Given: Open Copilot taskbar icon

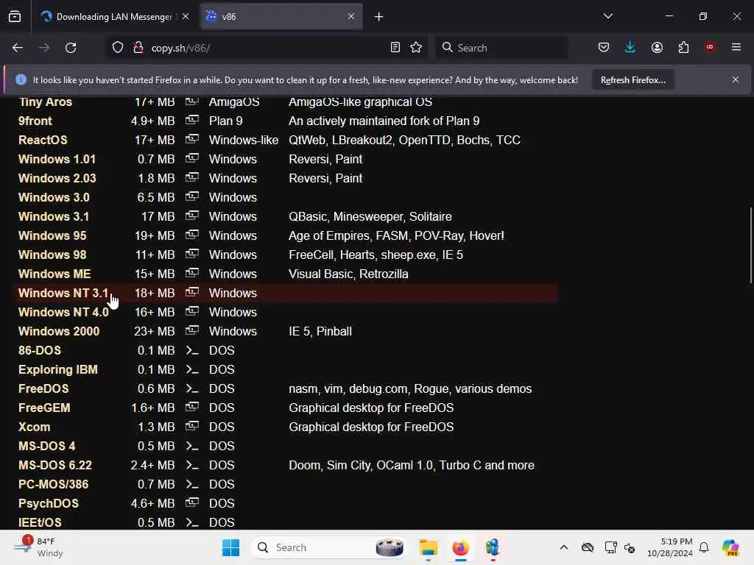Looking at the screenshot, I should coord(730,547).
